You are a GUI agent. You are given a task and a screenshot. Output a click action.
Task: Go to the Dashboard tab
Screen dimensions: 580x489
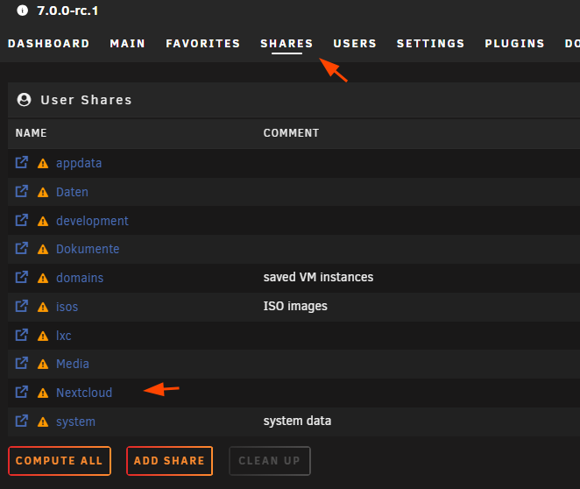(x=48, y=44)
